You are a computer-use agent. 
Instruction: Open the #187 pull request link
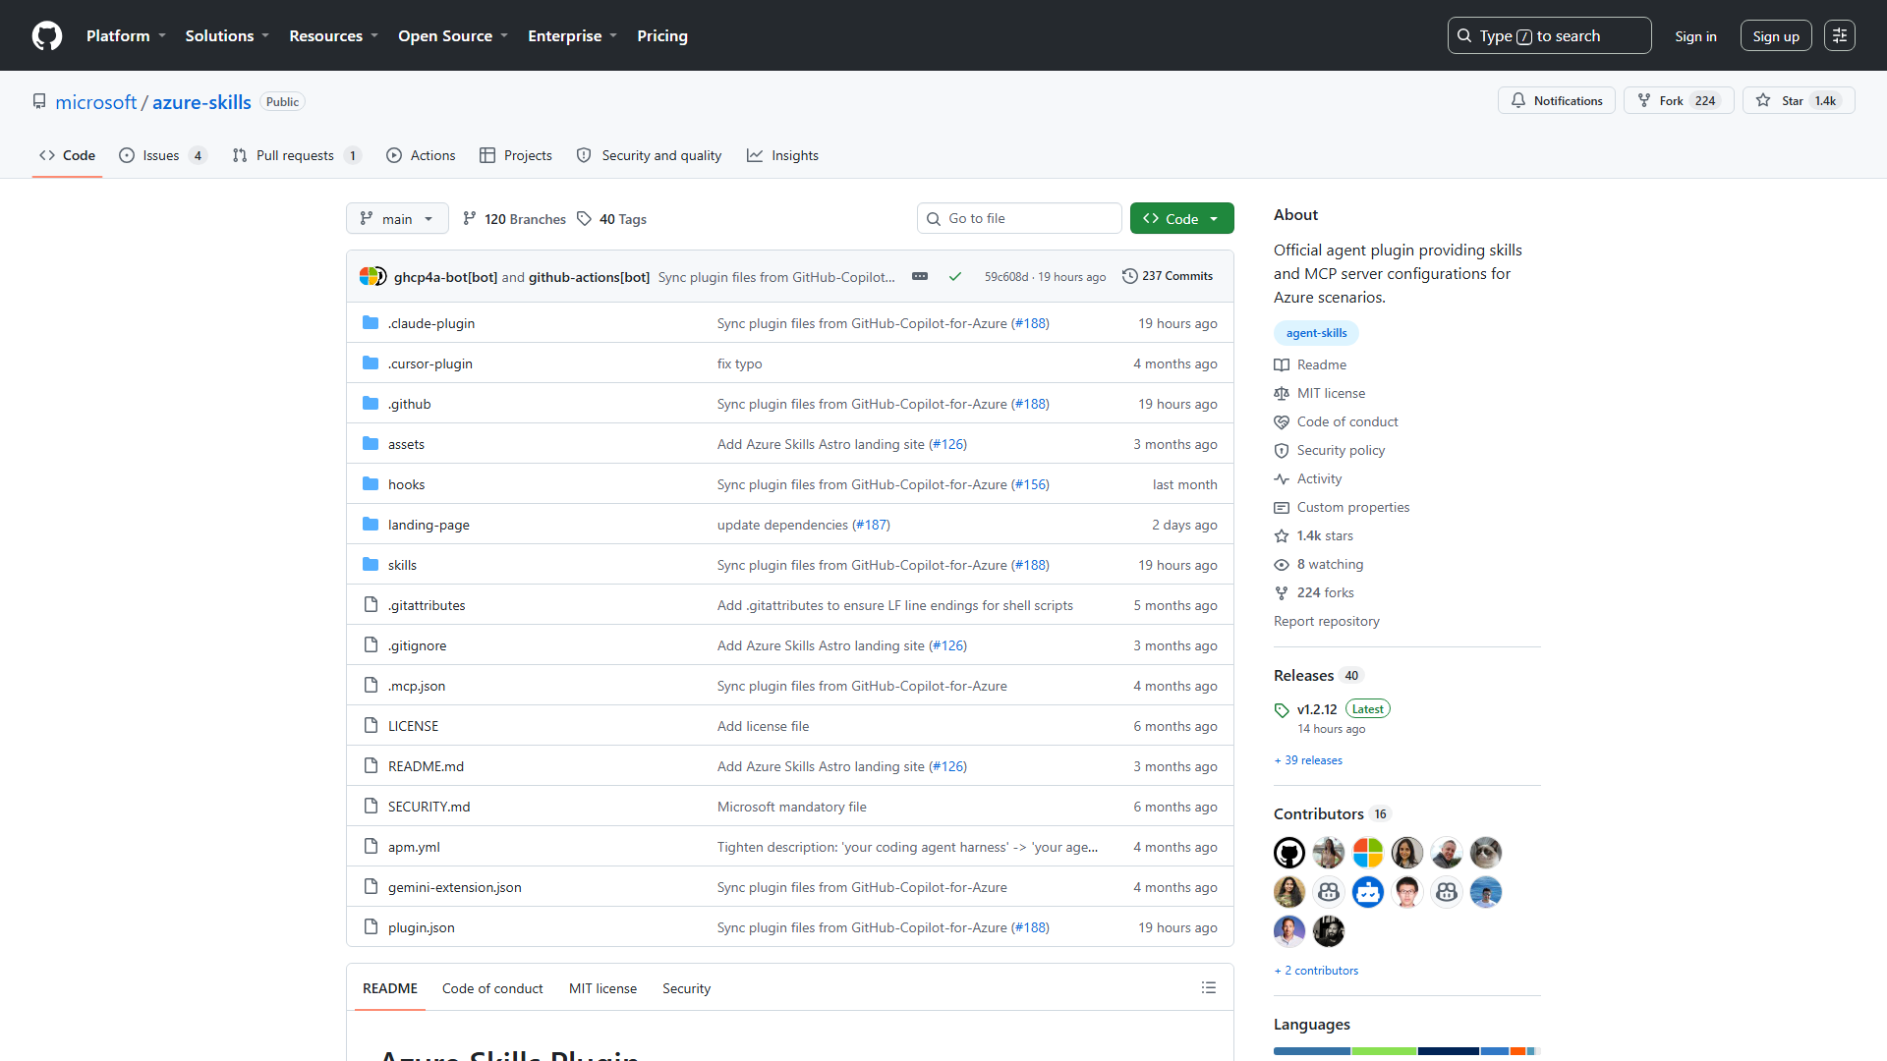point(871,525)
